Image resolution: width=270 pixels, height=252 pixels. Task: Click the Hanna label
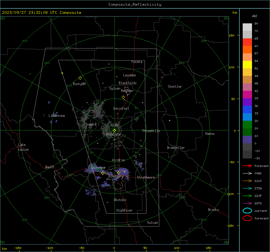210,134
